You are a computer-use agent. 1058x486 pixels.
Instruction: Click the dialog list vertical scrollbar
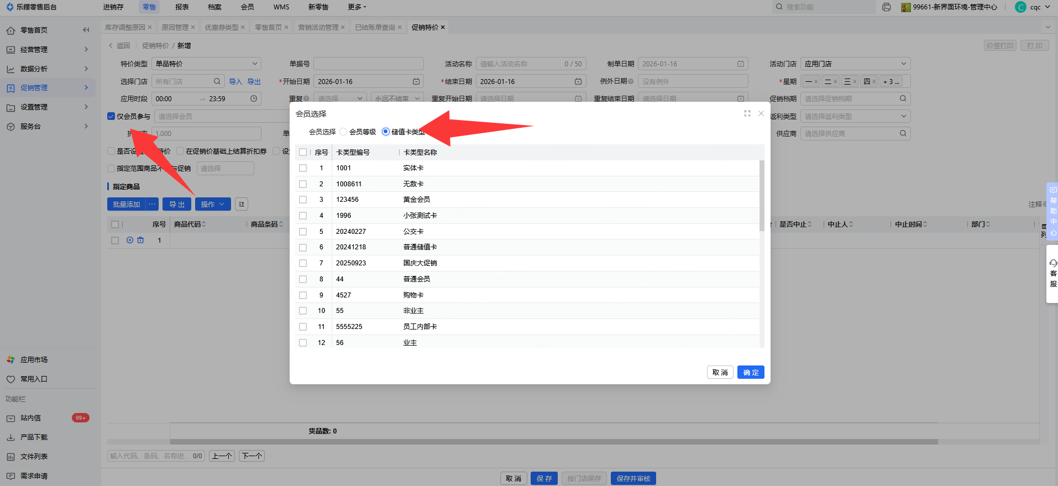(762, 196)
